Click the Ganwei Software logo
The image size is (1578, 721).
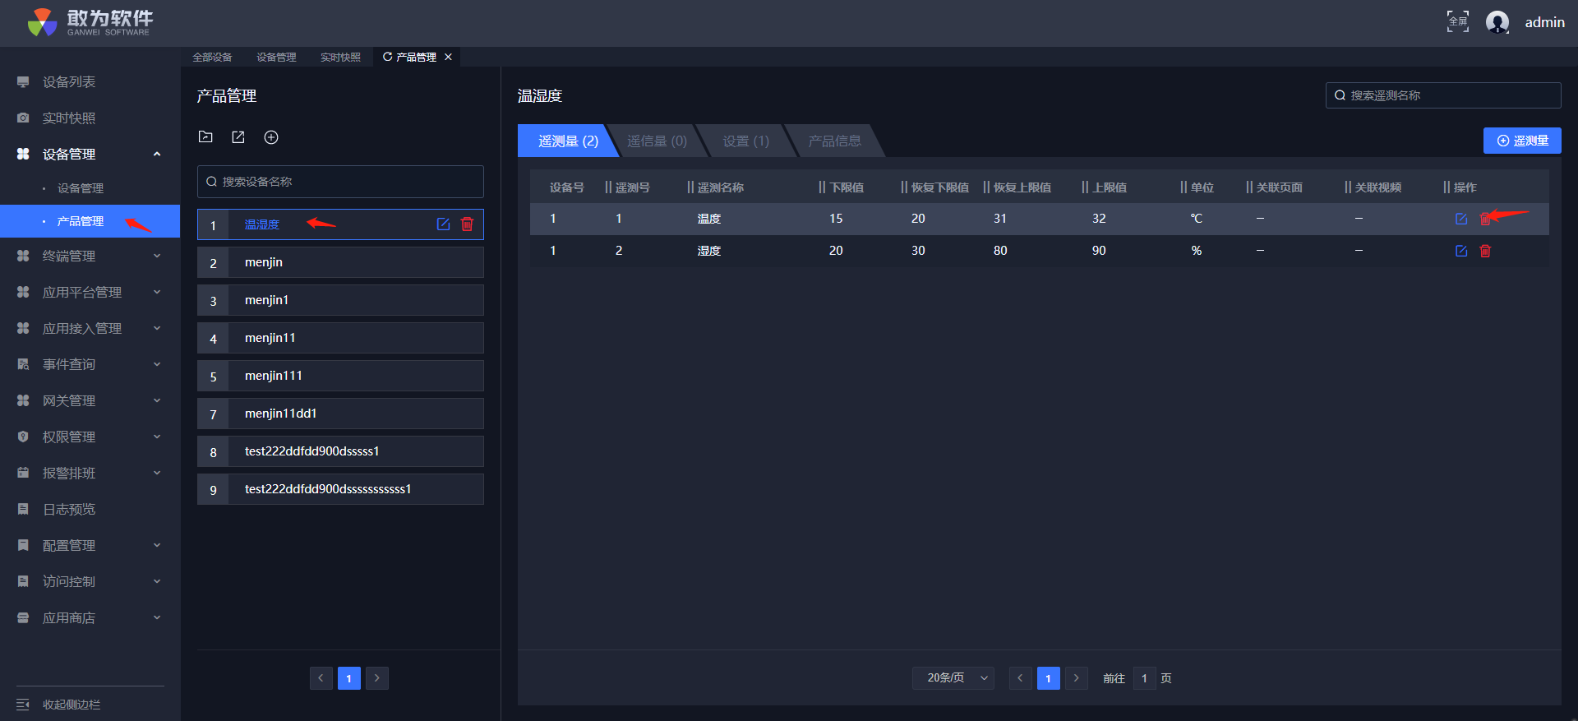click(x=90, y=22)
